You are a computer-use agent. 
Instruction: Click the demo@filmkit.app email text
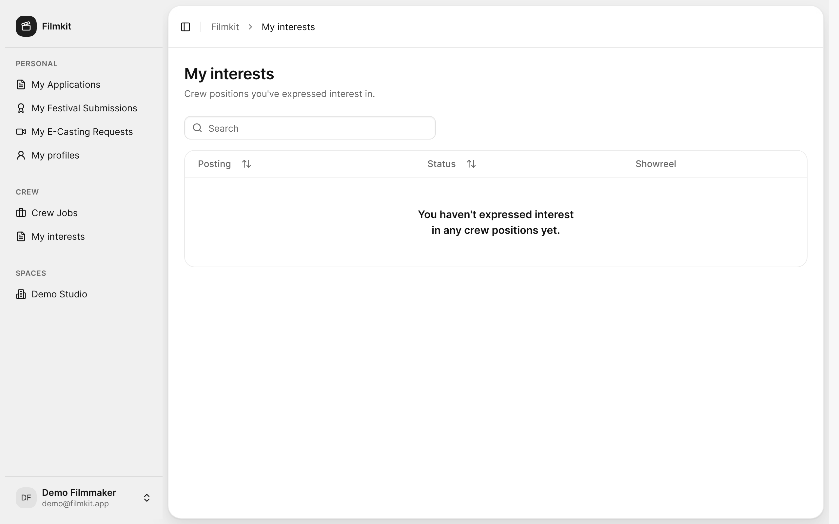75,504
